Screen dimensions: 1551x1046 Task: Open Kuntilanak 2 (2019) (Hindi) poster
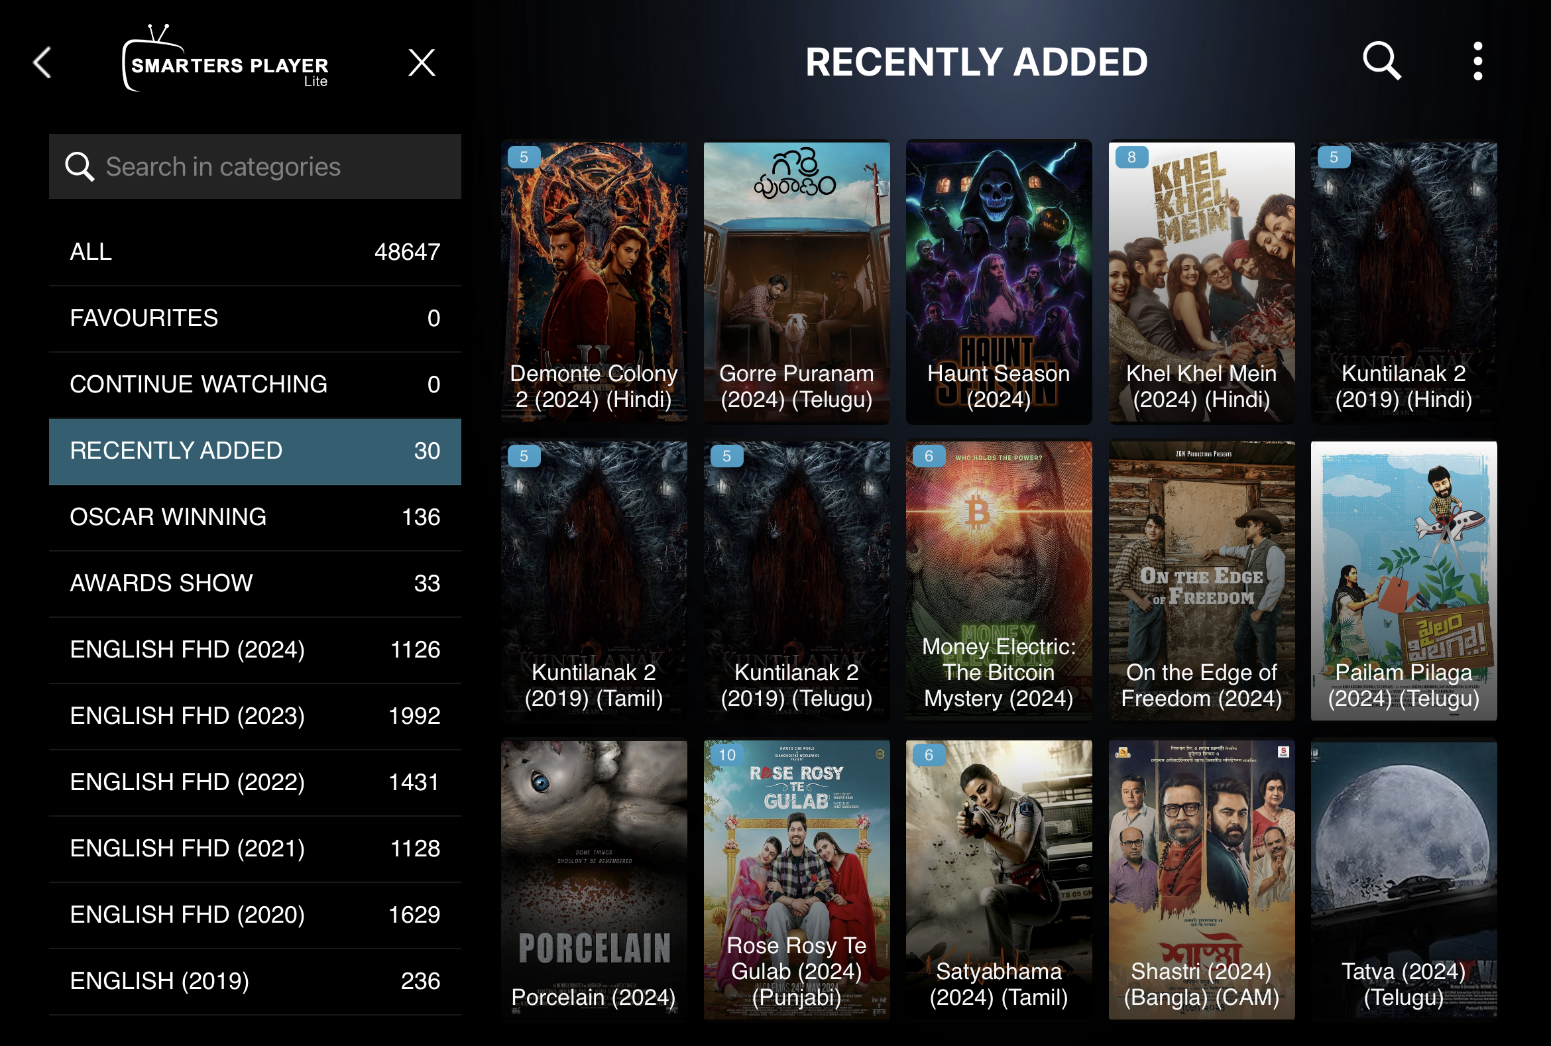coord(1404,282)
